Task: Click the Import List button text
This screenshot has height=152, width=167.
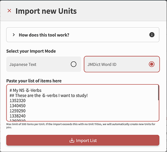Action: [x=87, y=141]
